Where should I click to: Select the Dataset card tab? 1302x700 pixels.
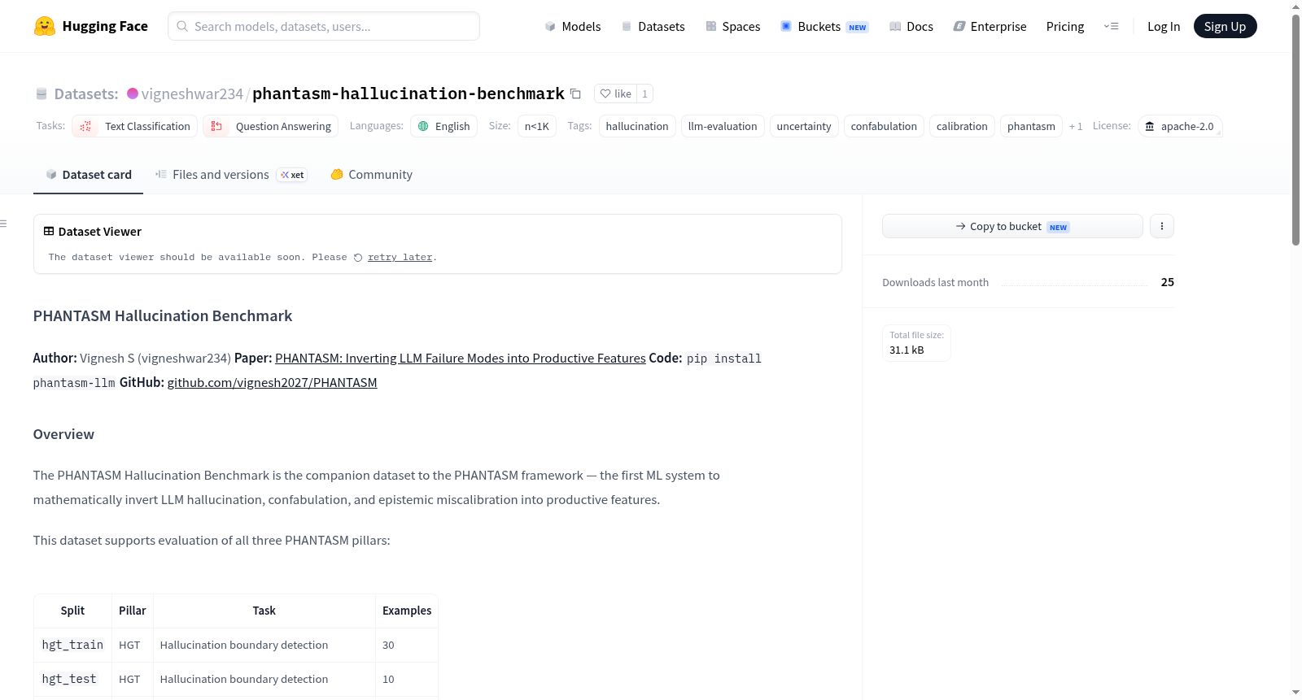click(89, 175)
